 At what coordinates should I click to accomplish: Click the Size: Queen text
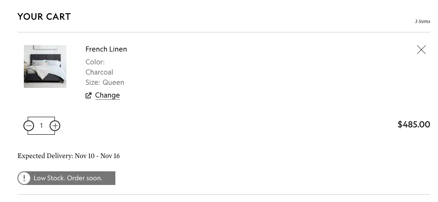pyautogui.click(x=105, y=83)
